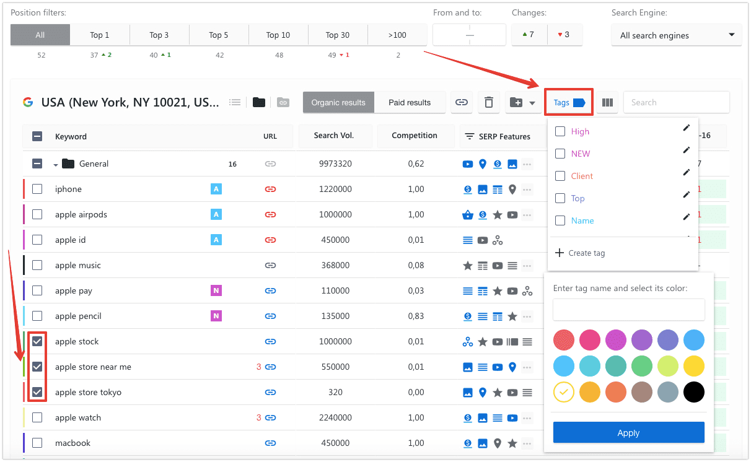Click the link URL toolbar icon
This screenshot has height=462, width=751.
coord(462,103)
